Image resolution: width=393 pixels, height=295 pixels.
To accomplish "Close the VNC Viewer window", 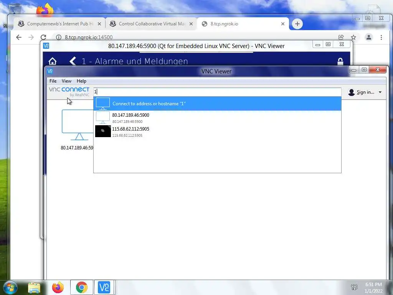I will (x=378, y=70).
